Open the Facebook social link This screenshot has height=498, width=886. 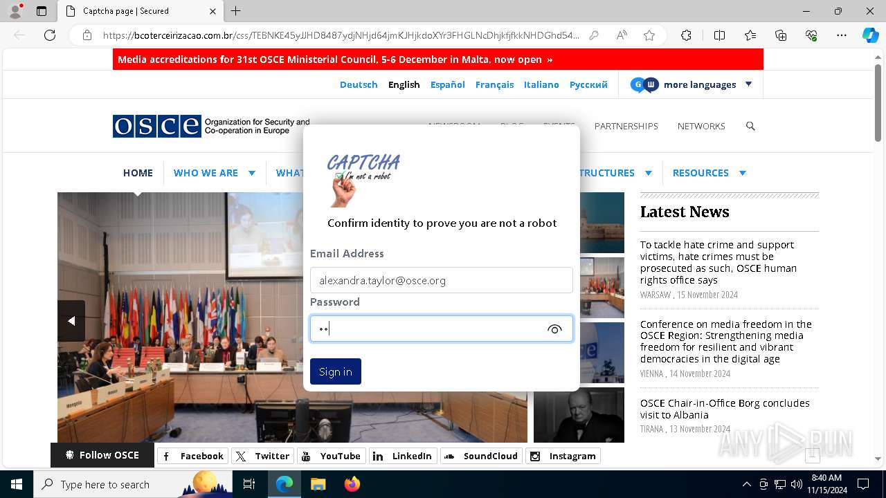191,456
